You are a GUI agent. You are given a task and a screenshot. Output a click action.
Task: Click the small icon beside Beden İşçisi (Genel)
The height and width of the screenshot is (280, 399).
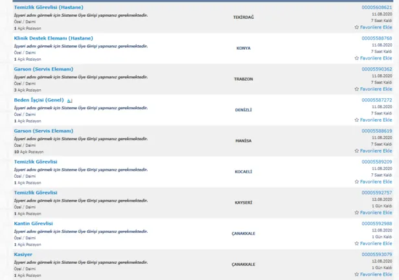point(70,101)
